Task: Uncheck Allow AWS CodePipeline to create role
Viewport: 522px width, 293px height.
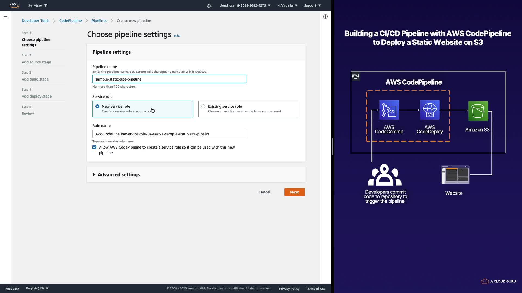Action: [94, 147]
